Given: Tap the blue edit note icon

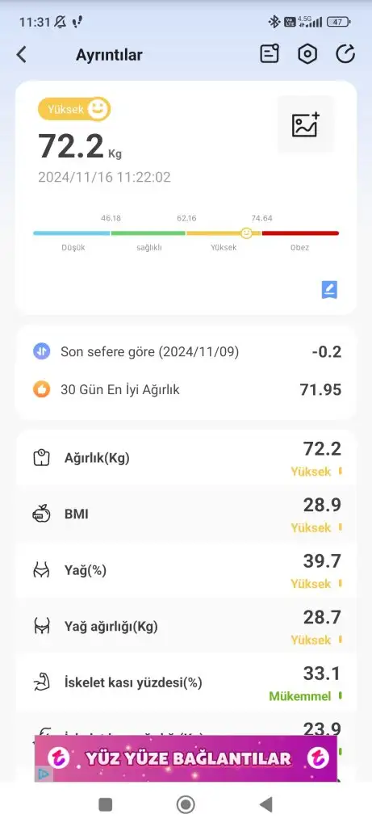Looking at the screenshot, I should [x=329, y=290].
